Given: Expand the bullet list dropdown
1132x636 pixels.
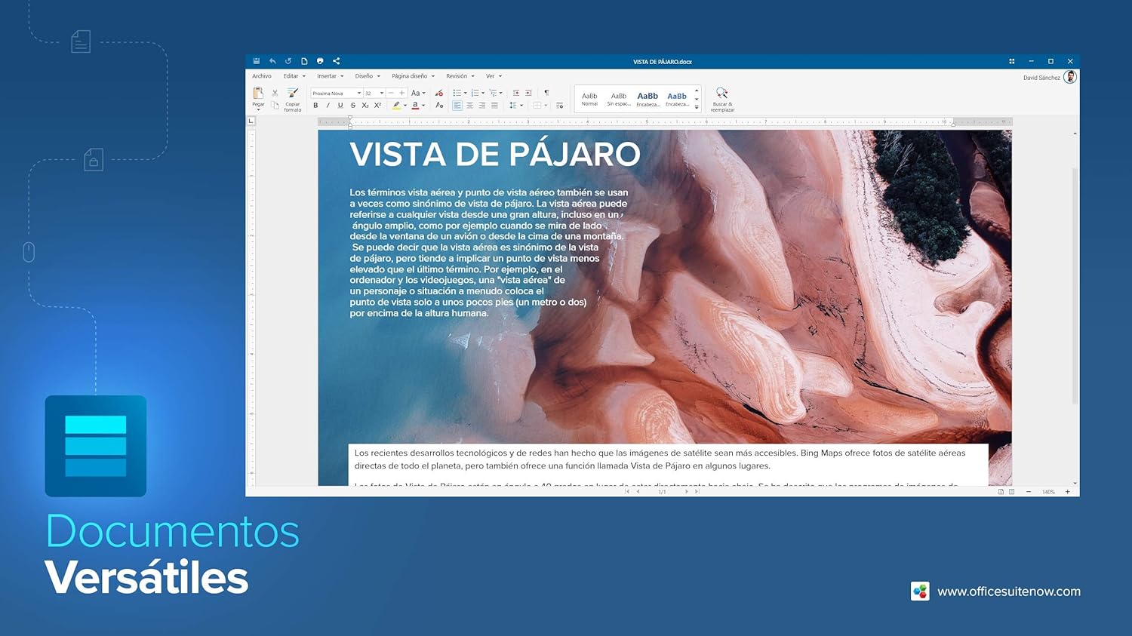Looking at the screenshot, I should tap(465, 94).
